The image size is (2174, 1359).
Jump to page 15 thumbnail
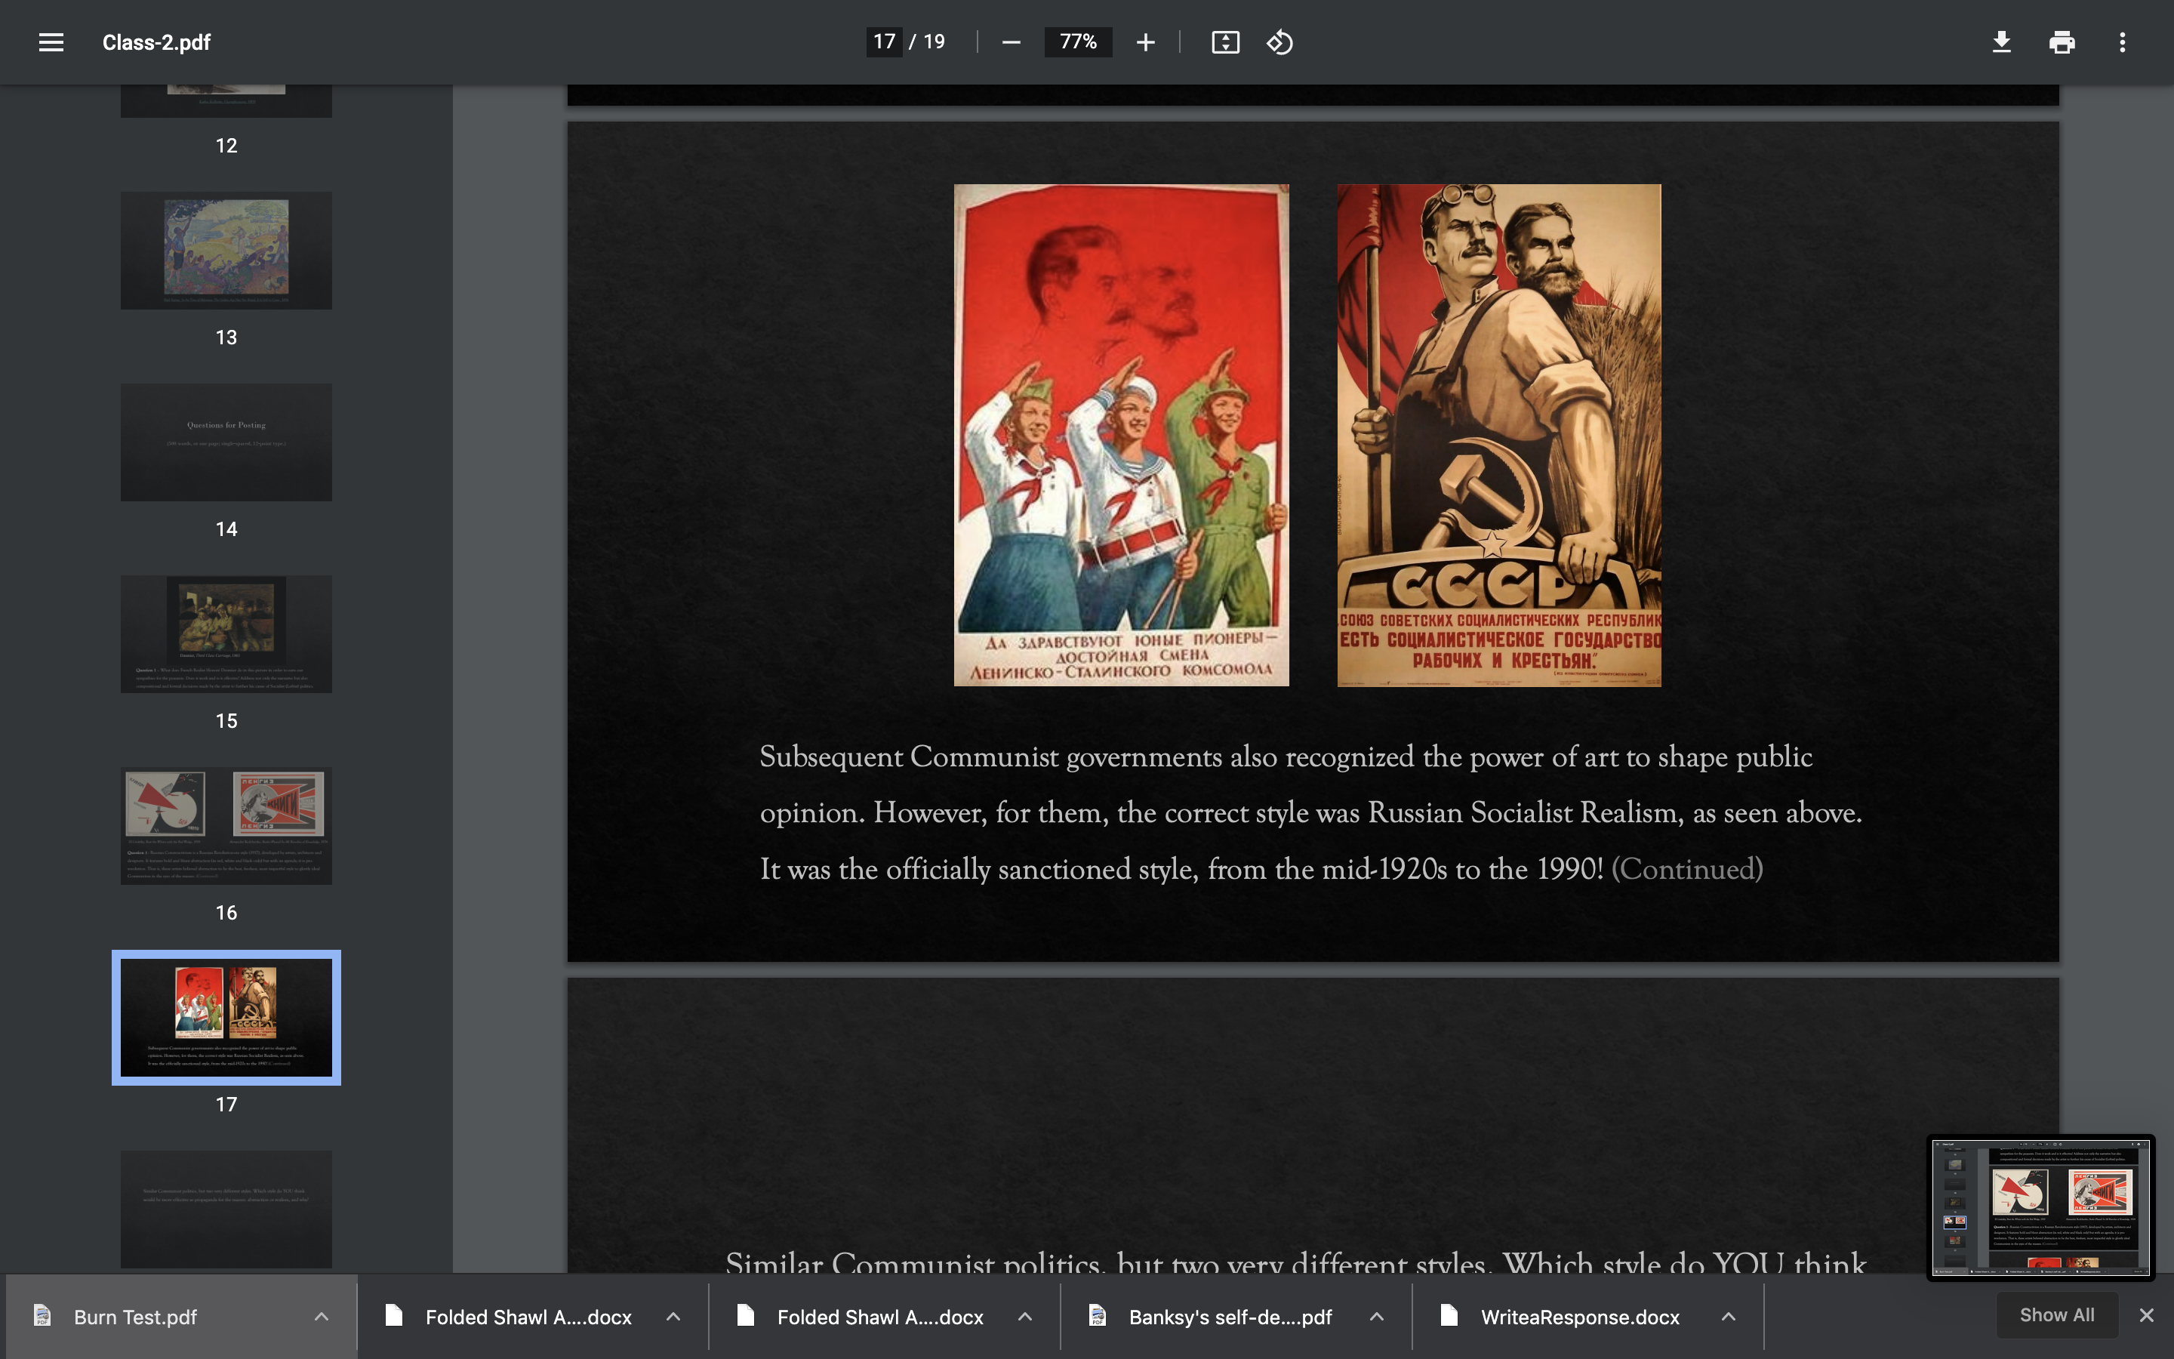226,633
